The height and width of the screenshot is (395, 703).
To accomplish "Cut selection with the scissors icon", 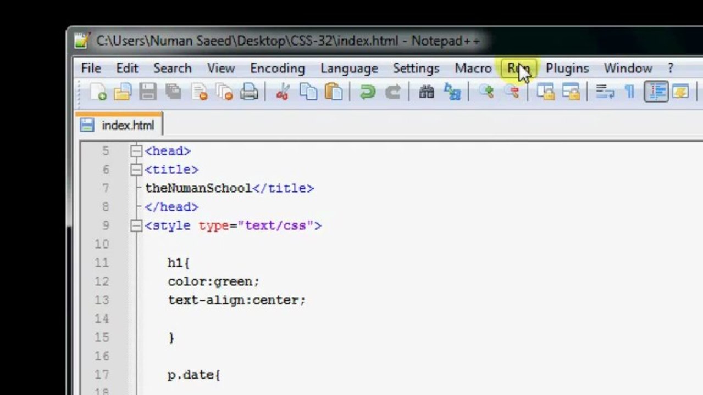I will (283, 92).
